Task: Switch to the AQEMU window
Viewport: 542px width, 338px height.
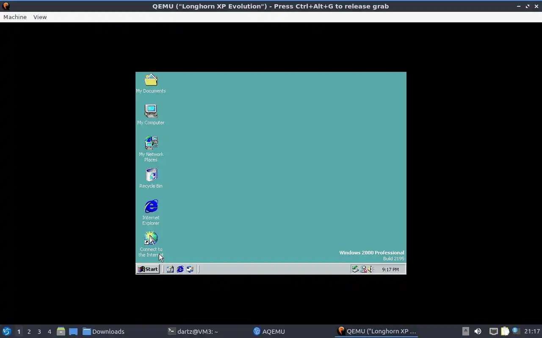Action: pyautogui.click(x=269, y=331)
